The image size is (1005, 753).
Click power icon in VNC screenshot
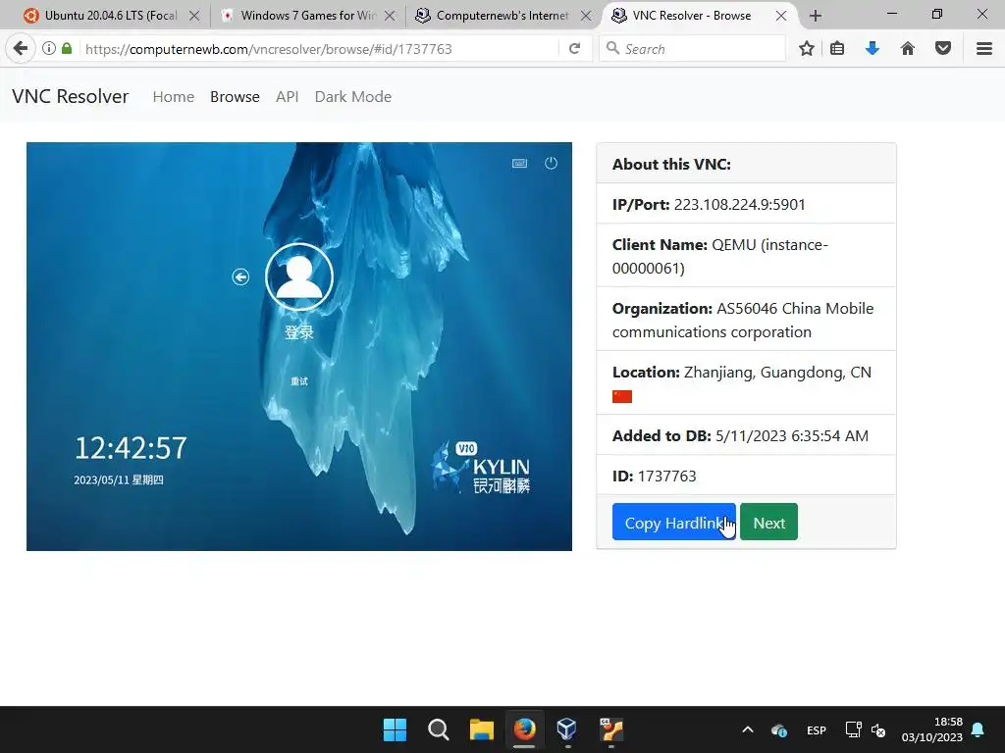tap(551, 164)
